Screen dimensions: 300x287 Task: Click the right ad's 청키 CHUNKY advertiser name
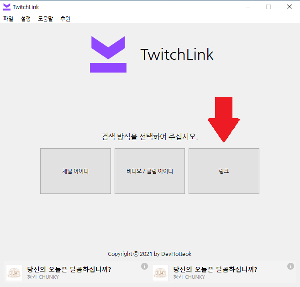click(189, 277)
